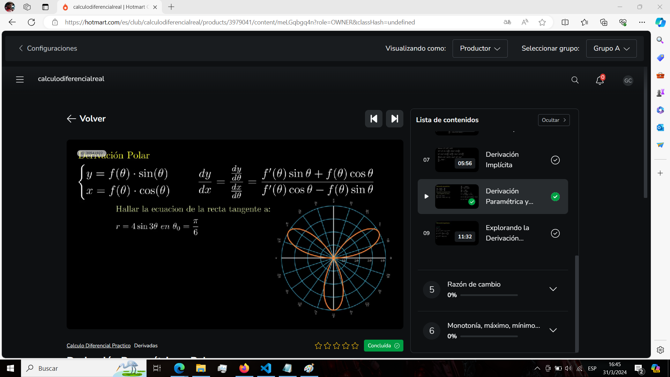Image resolution: width=670 pixels, height=377 pixels.
Task: Open a new browser tab
Action: point(171,7)
